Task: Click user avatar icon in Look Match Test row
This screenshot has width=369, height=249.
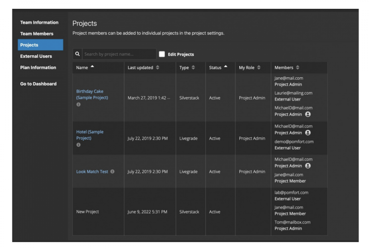Action: [308, 166]
